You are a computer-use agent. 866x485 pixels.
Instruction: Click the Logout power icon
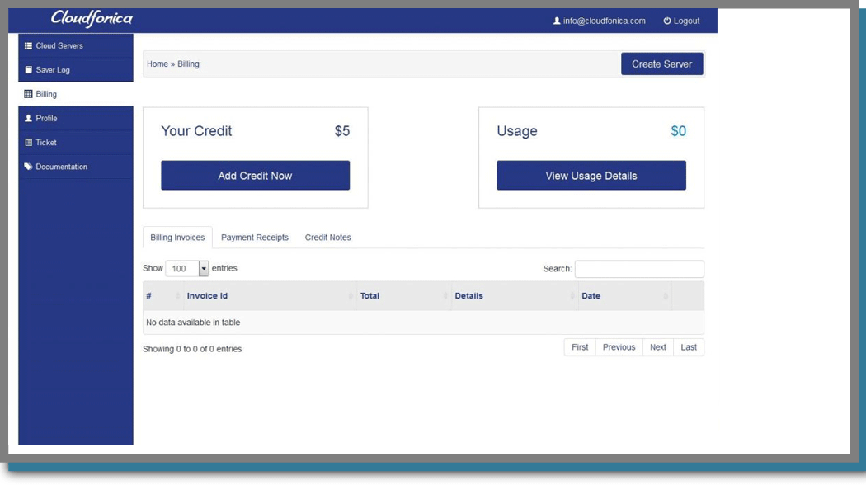click(x=667, y=21)
